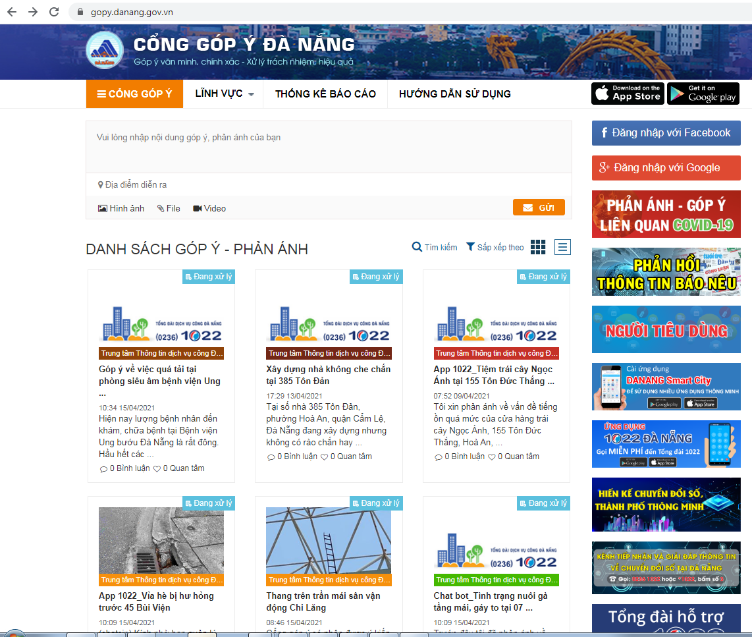Viewport: 752px width, 637px height.
Task: Click the Địa điểm diễn ra location field
Action: pyautogui.click(x=329, y=184)
